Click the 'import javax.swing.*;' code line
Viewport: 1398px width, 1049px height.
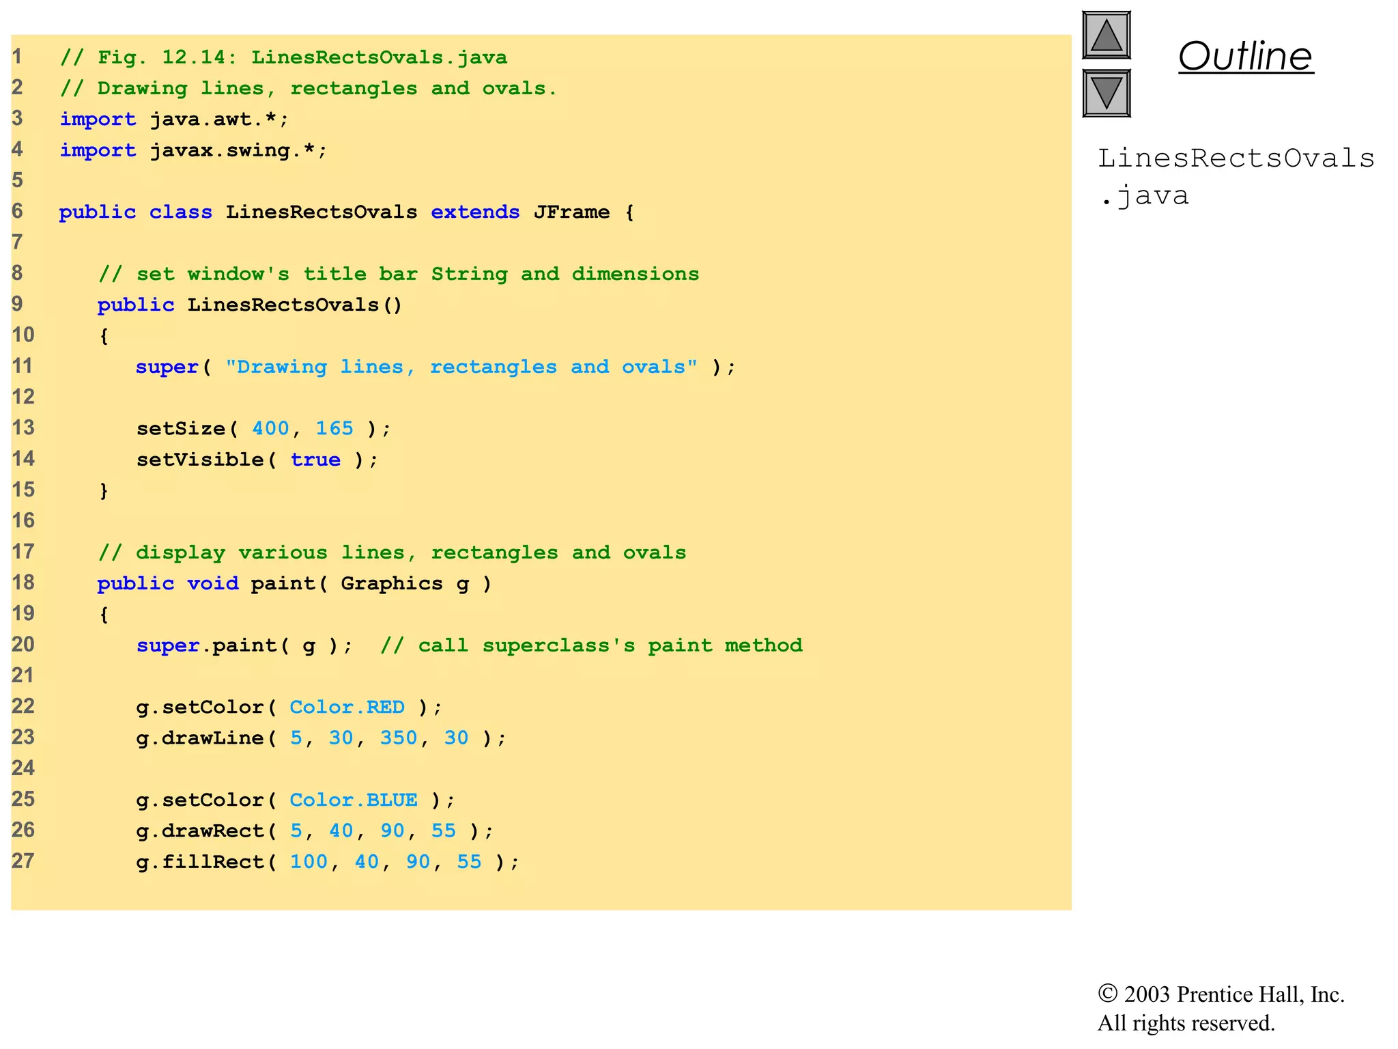point(193,150)
